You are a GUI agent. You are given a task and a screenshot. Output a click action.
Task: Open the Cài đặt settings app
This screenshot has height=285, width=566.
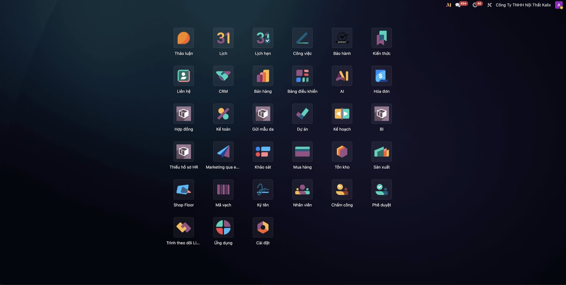pos(263,227)
